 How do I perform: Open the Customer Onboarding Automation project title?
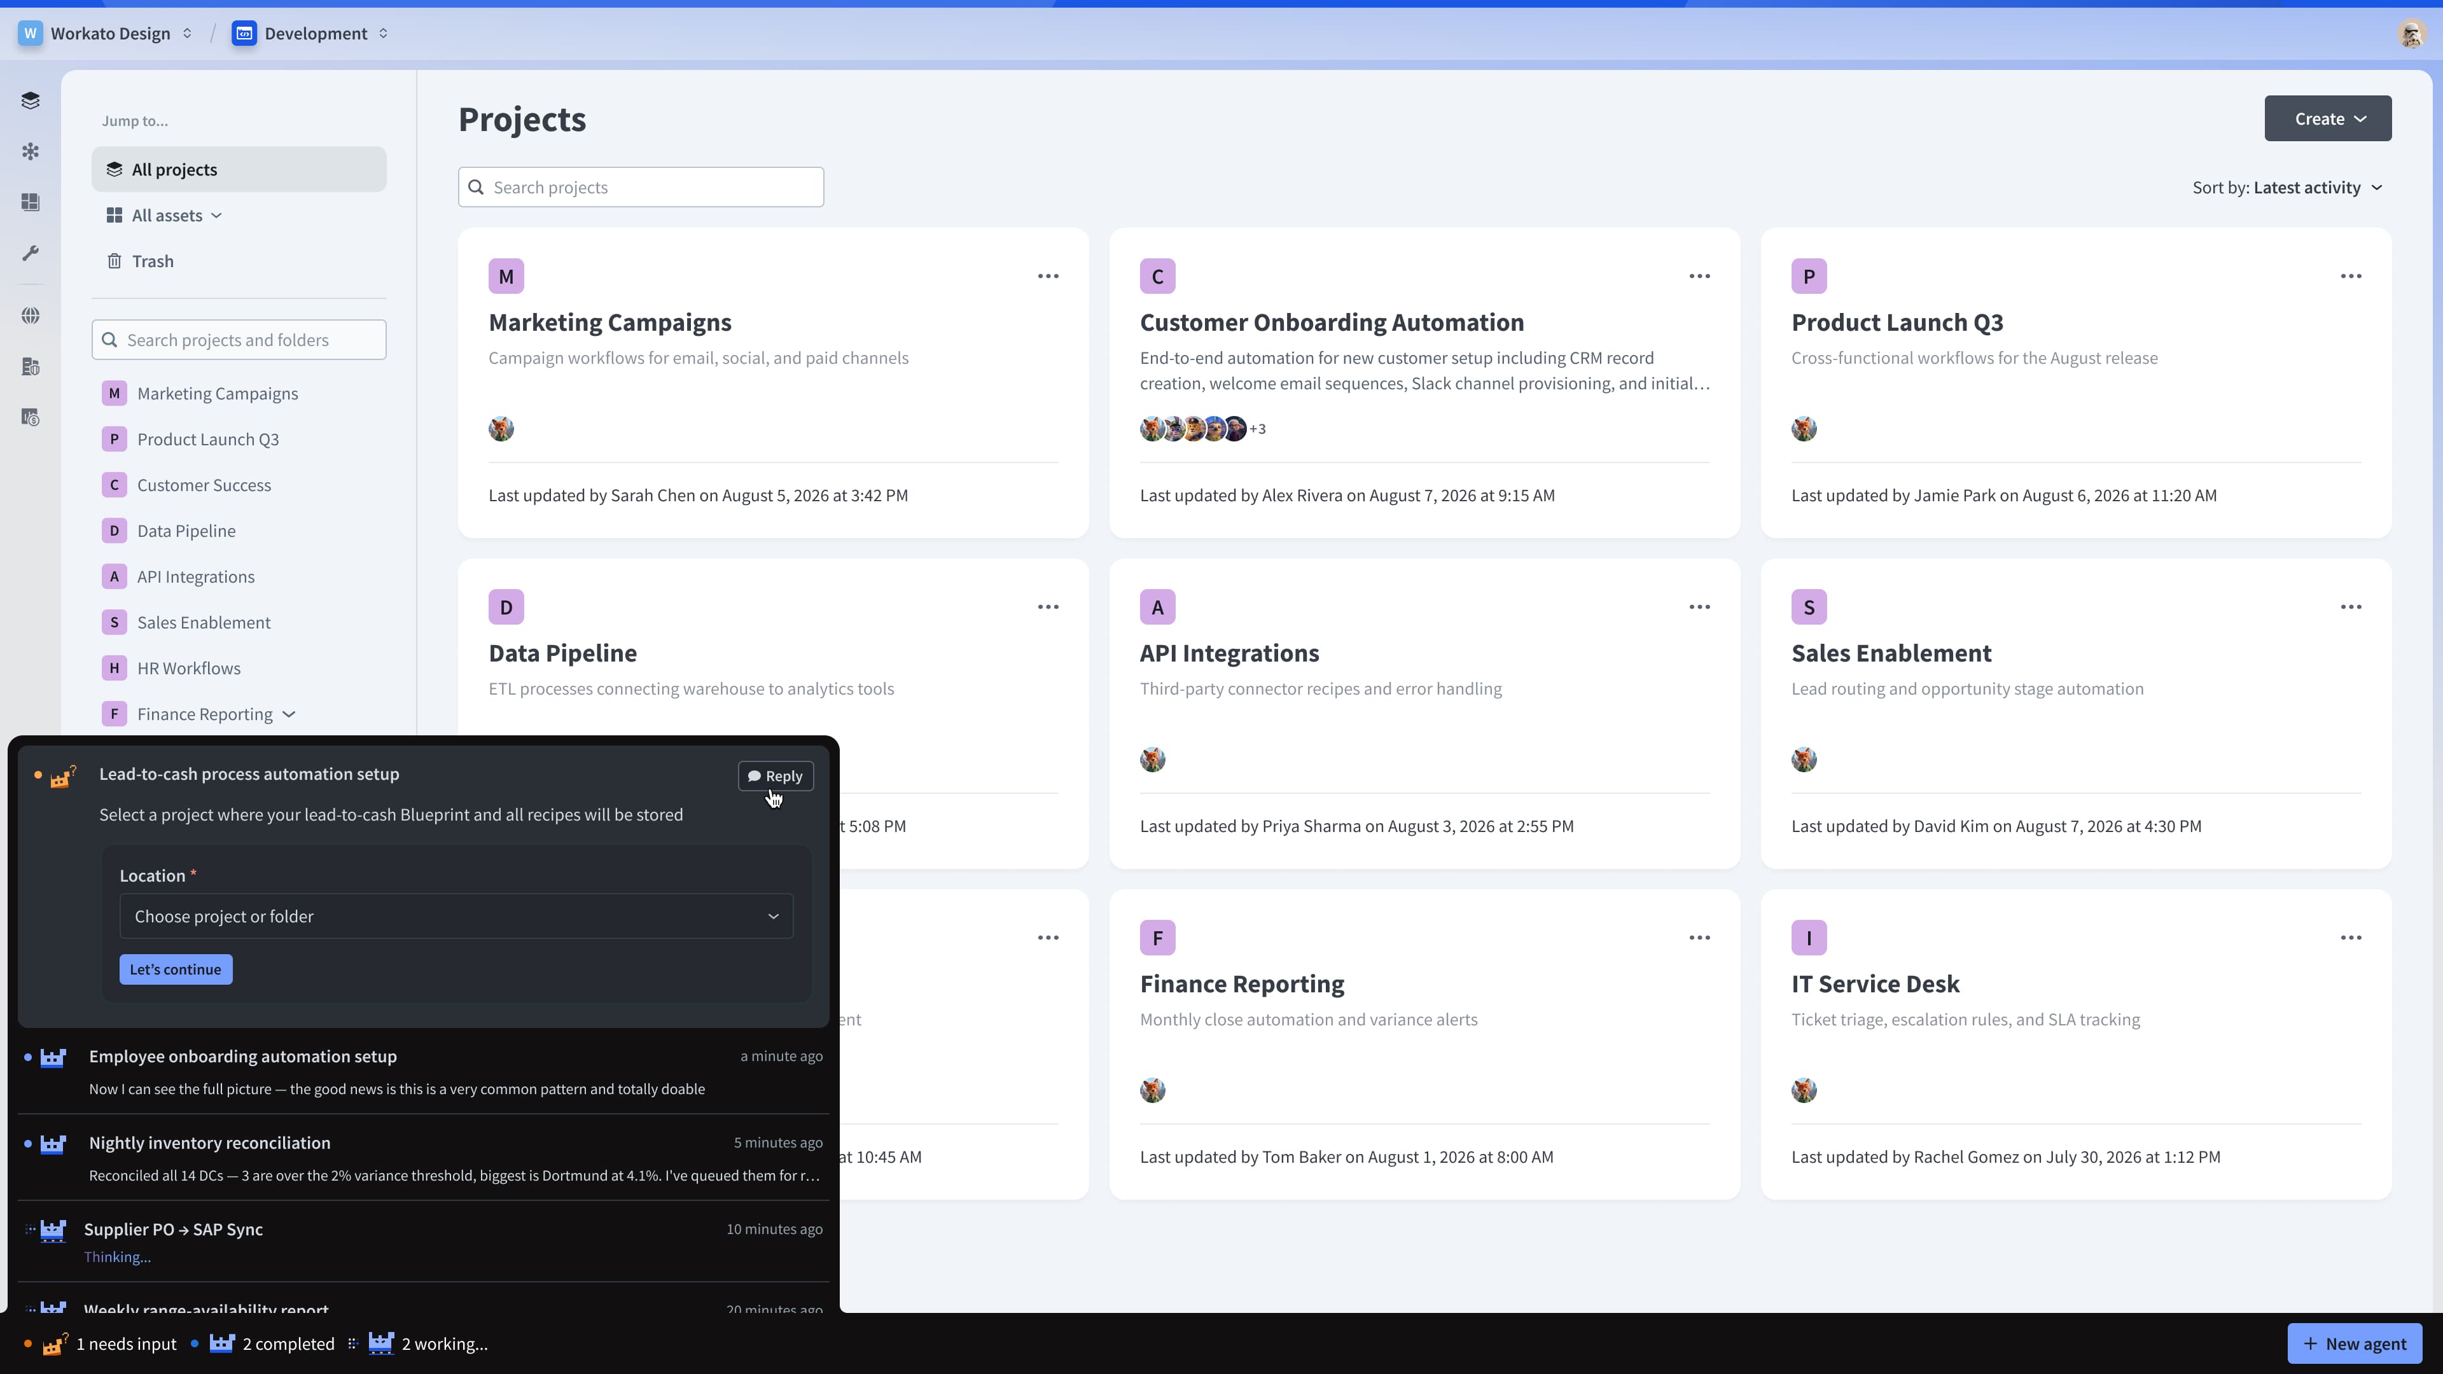click(1332, 323)
